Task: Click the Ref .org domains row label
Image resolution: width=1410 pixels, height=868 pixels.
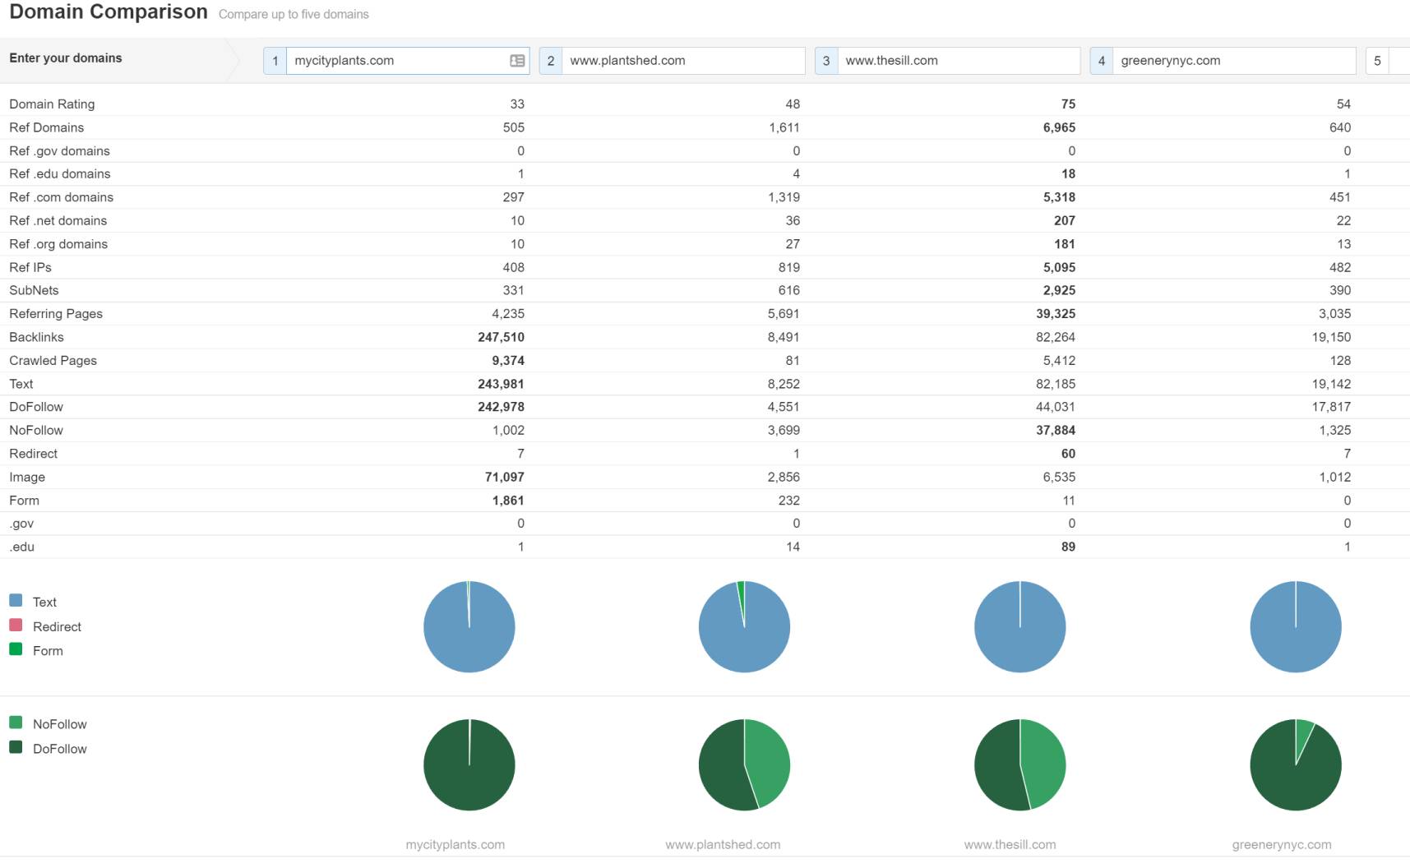Action: coord(58,244)
